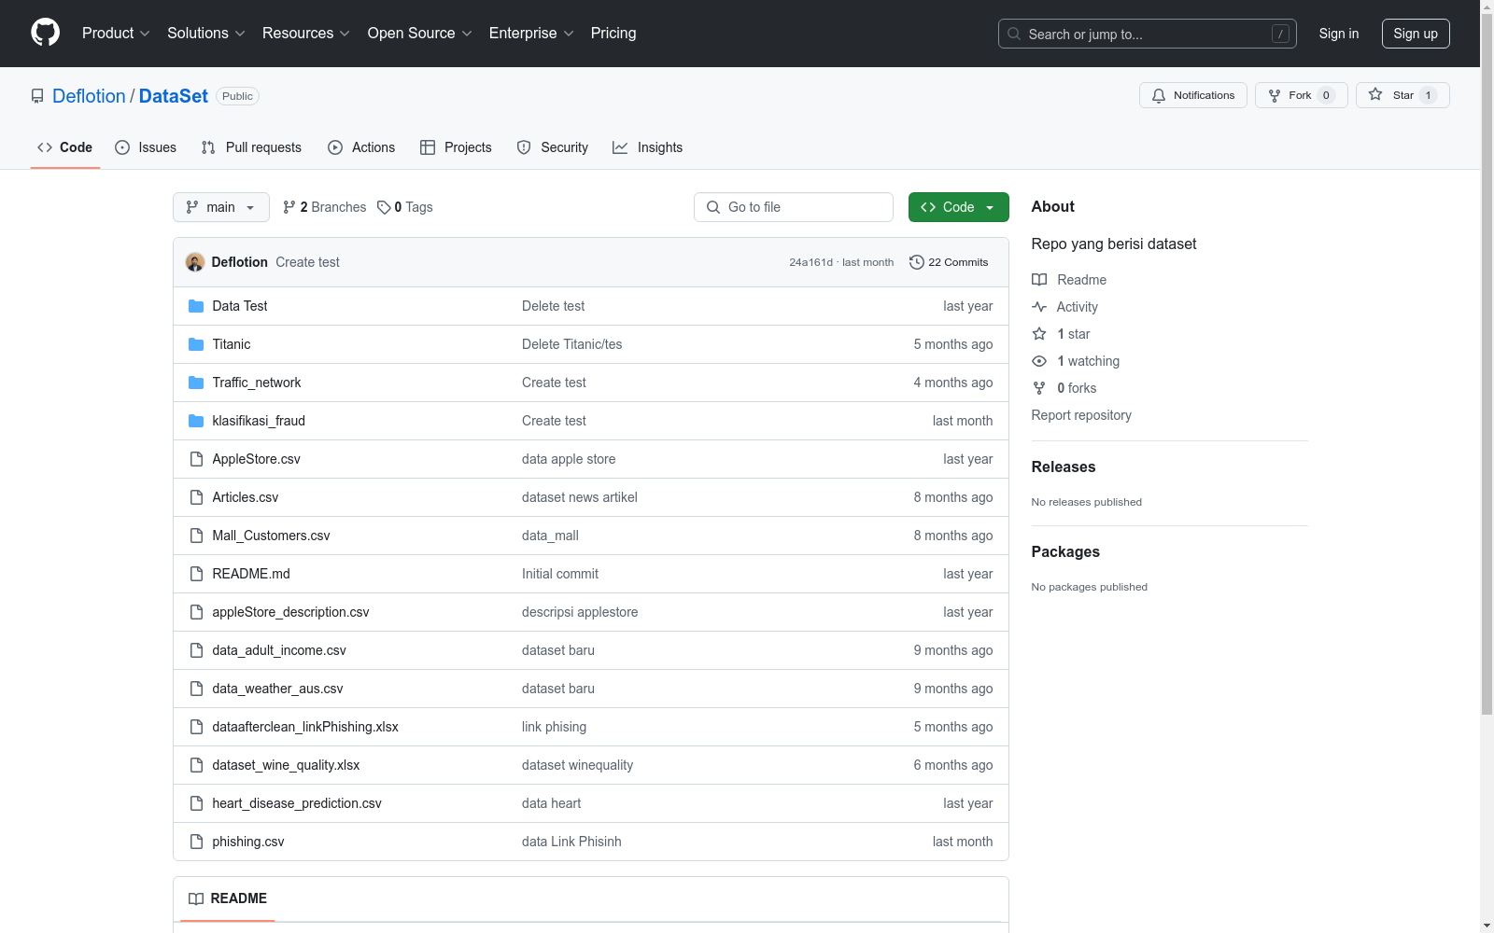
Task: Click the Readme book icon in About
Action: [1039, 280]
